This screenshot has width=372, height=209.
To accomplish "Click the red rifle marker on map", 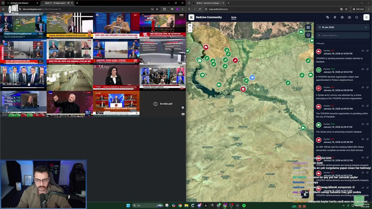I will pyautogui.click(x=235, y=60).
